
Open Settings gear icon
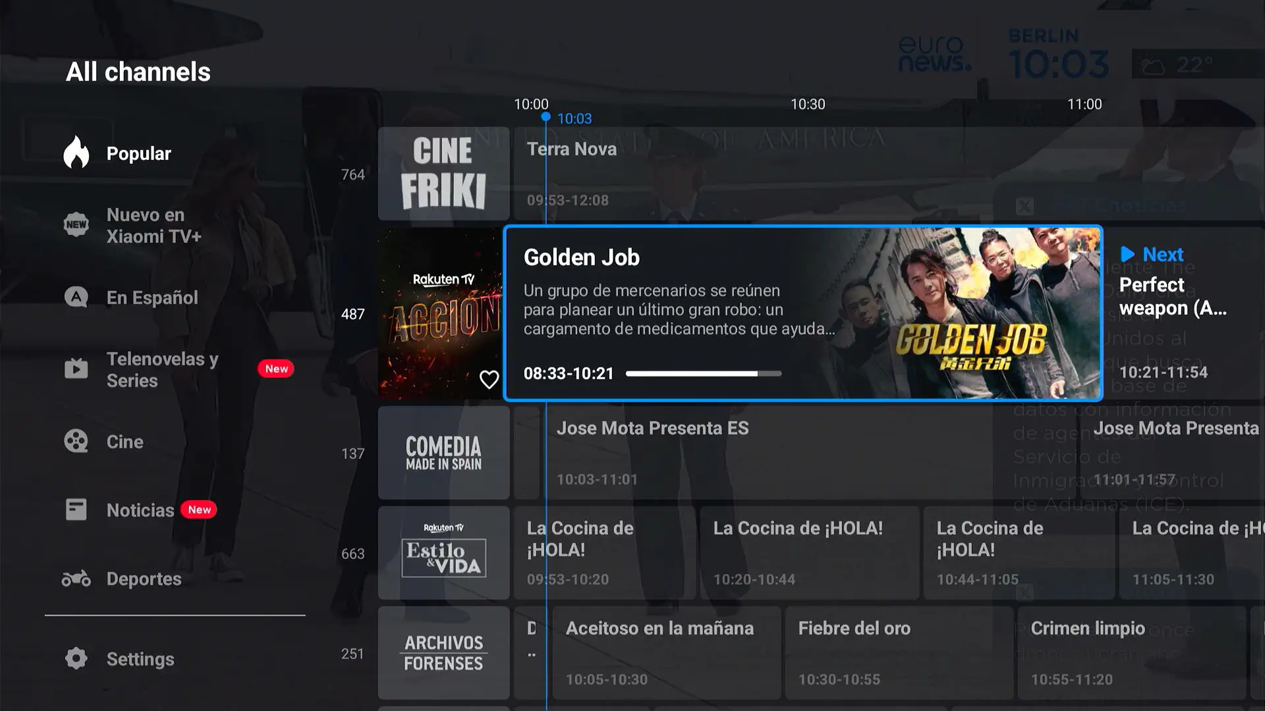click(x=76, y=658)
